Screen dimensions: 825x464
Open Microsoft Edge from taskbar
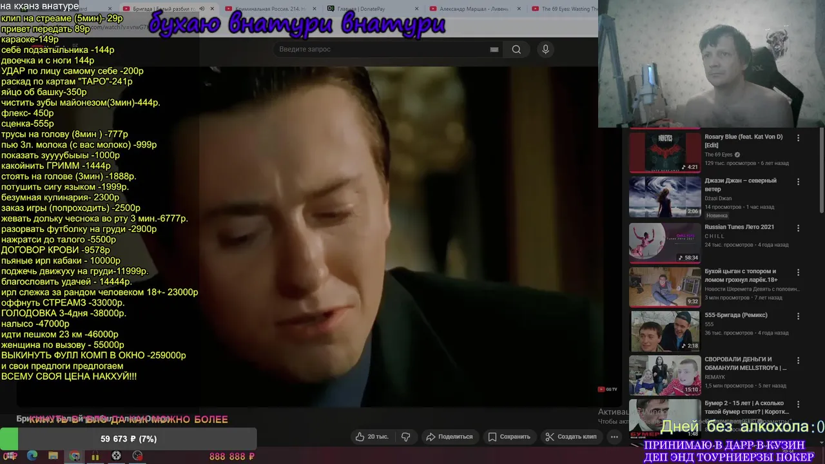32,456
